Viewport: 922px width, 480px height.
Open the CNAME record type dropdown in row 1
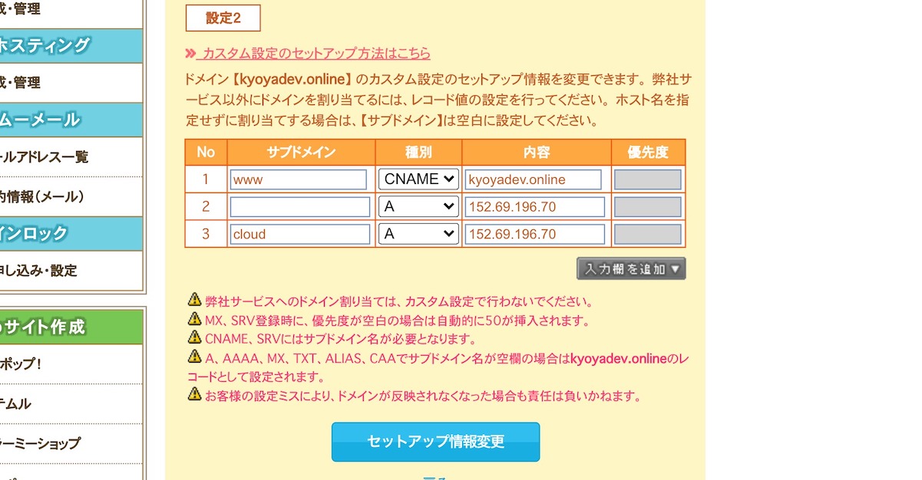pos(418,179)
